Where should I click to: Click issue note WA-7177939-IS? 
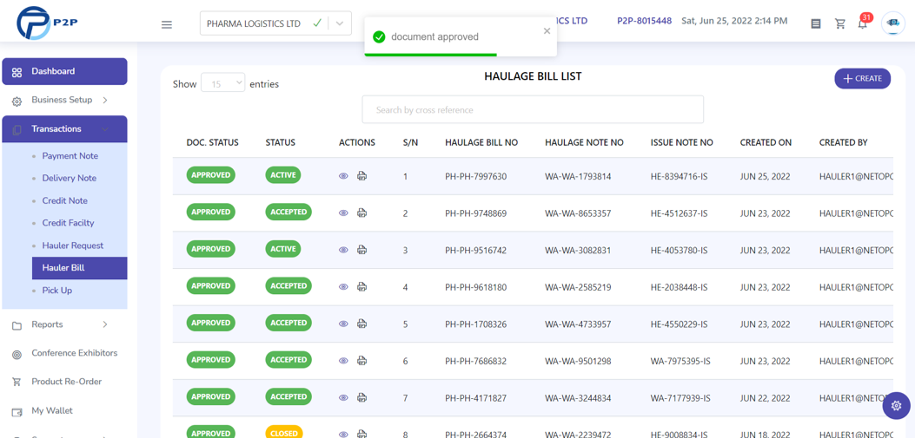[680, 398]
